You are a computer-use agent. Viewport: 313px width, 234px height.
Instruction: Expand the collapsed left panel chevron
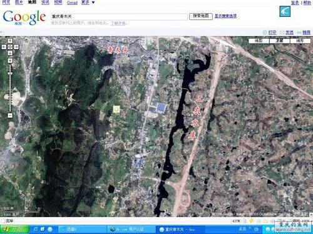(1, 32)
